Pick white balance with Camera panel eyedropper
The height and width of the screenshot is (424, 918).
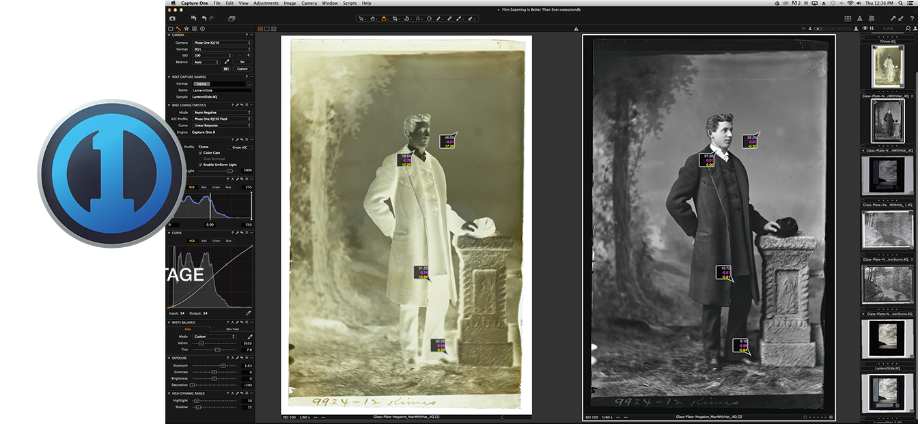click(227, 61)
